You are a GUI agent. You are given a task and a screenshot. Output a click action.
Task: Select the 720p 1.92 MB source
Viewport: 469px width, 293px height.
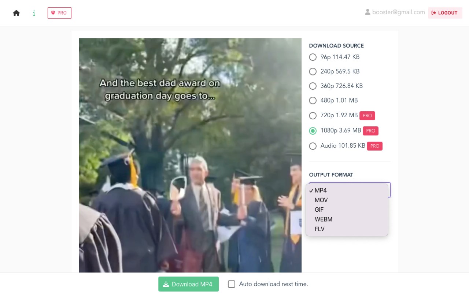click(x=313, y=116)
